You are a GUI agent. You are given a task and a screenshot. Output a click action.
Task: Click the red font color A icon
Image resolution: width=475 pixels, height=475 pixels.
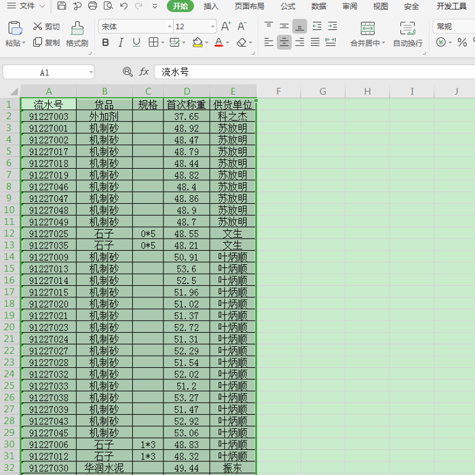click(x=218, y=43)
